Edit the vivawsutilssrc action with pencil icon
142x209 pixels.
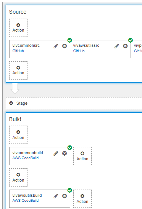[117, 46]
